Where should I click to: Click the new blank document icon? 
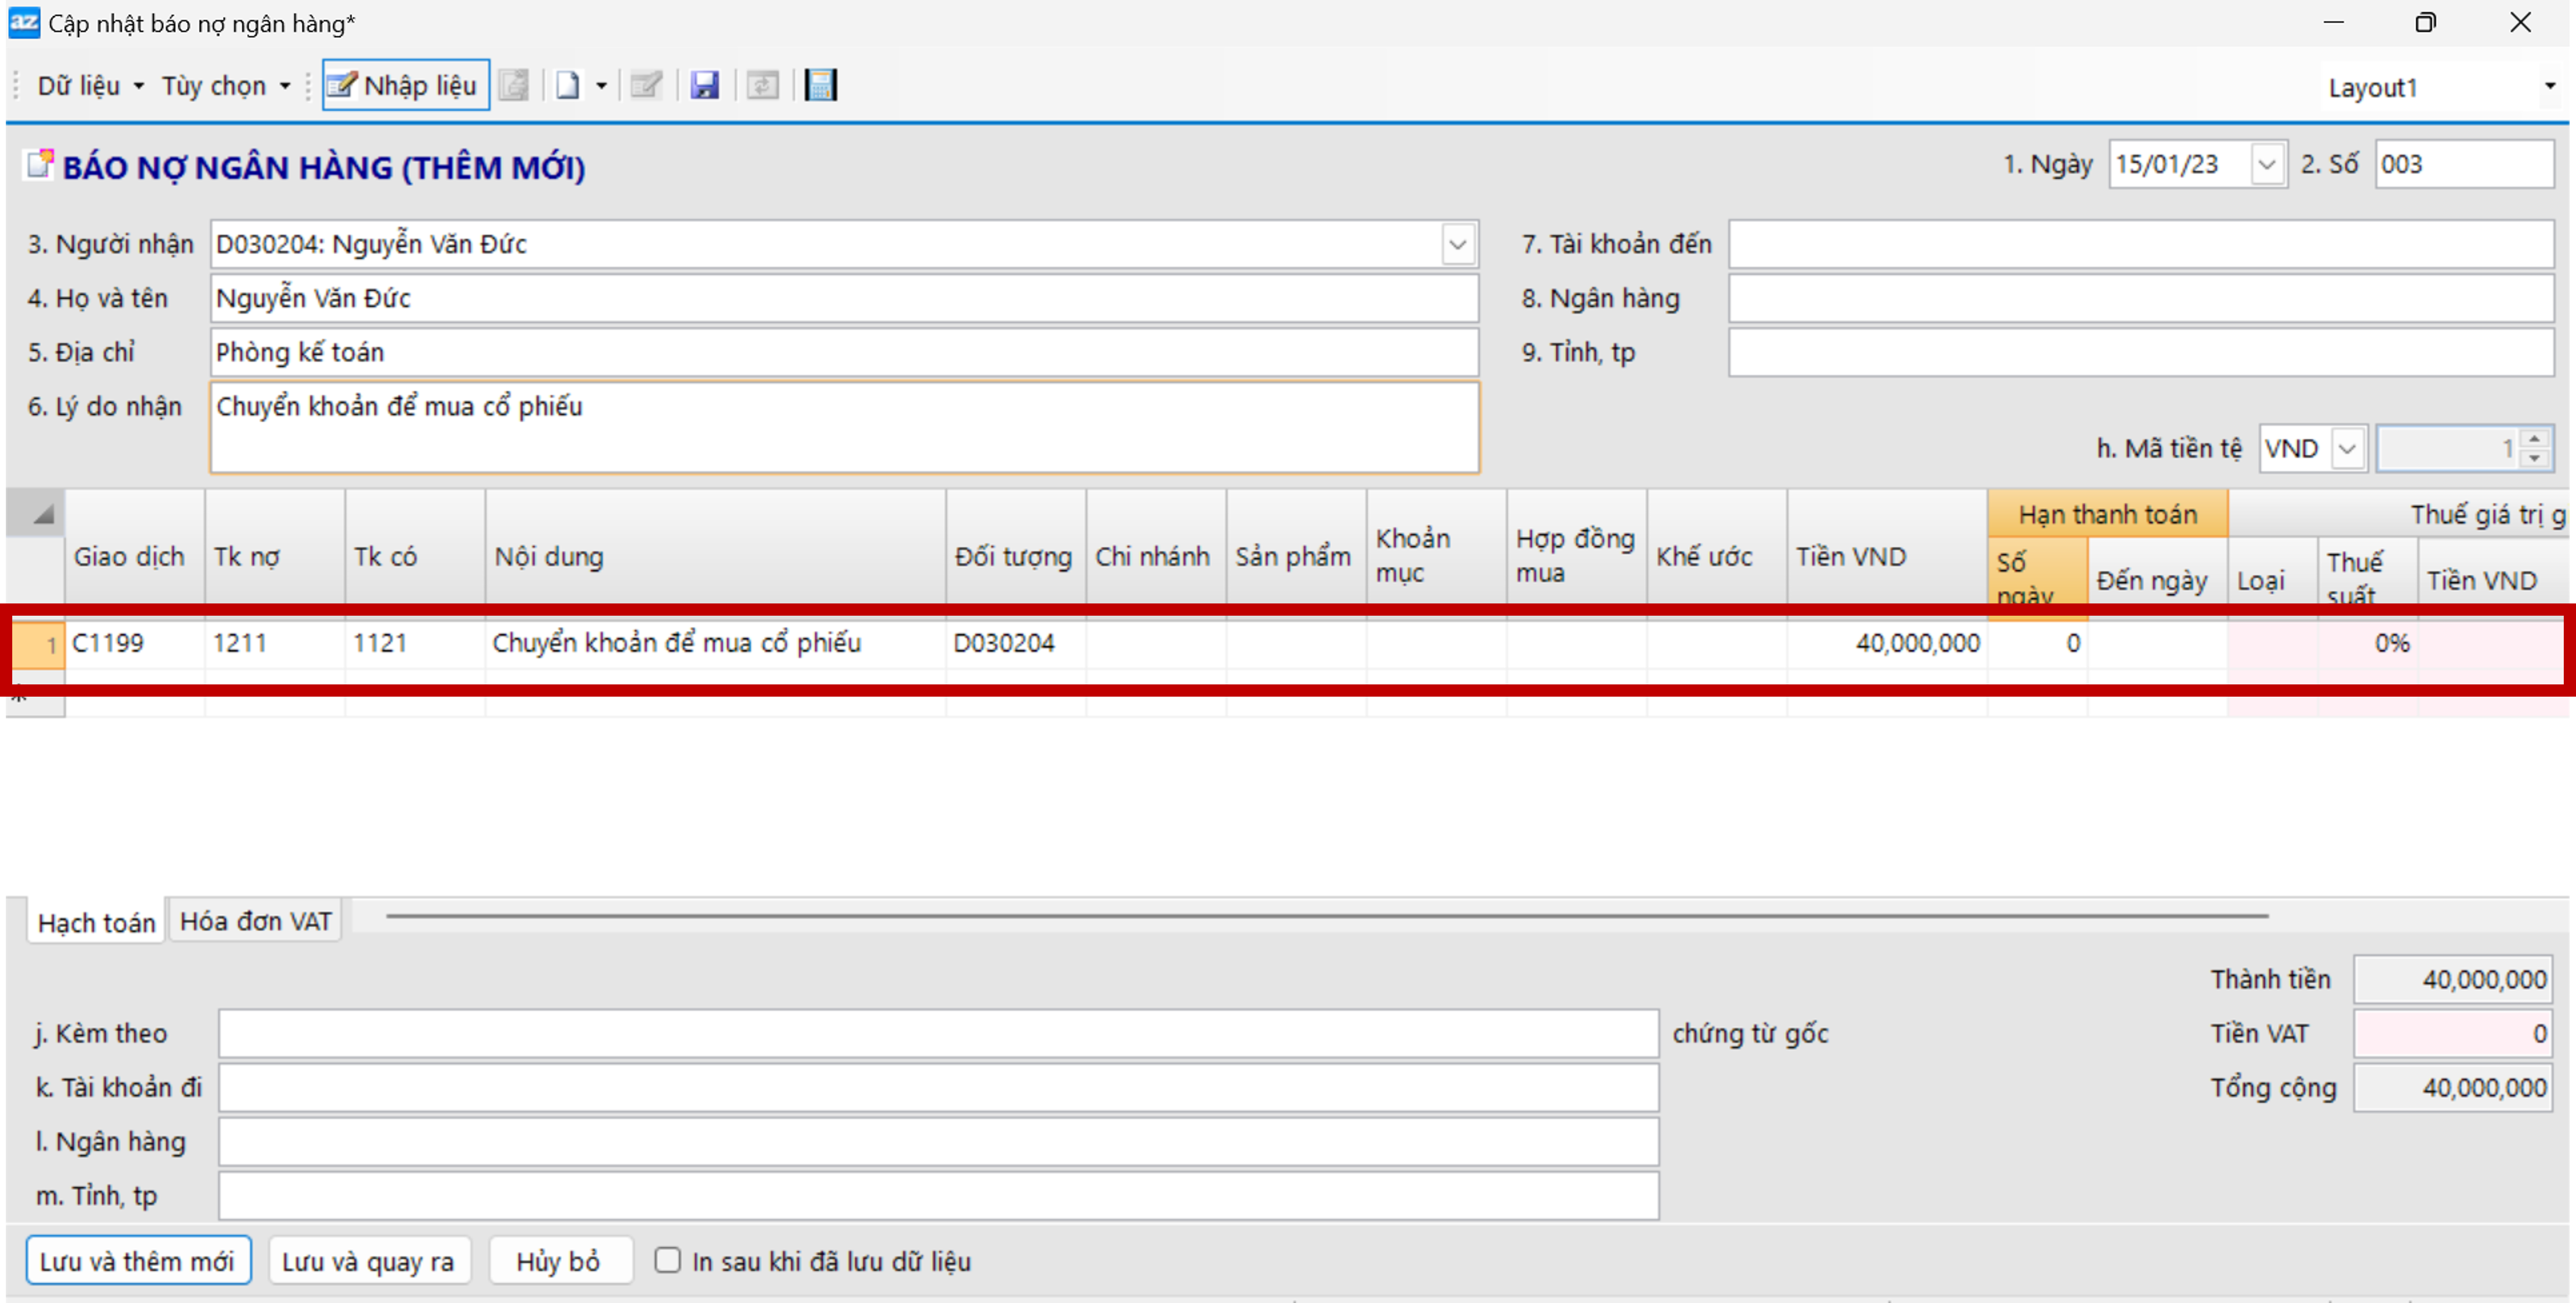pos(568,86)
